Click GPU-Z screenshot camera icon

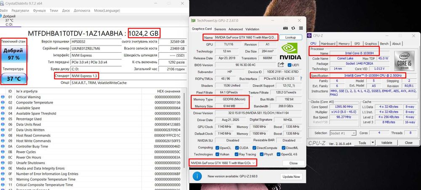coord(285,28)
